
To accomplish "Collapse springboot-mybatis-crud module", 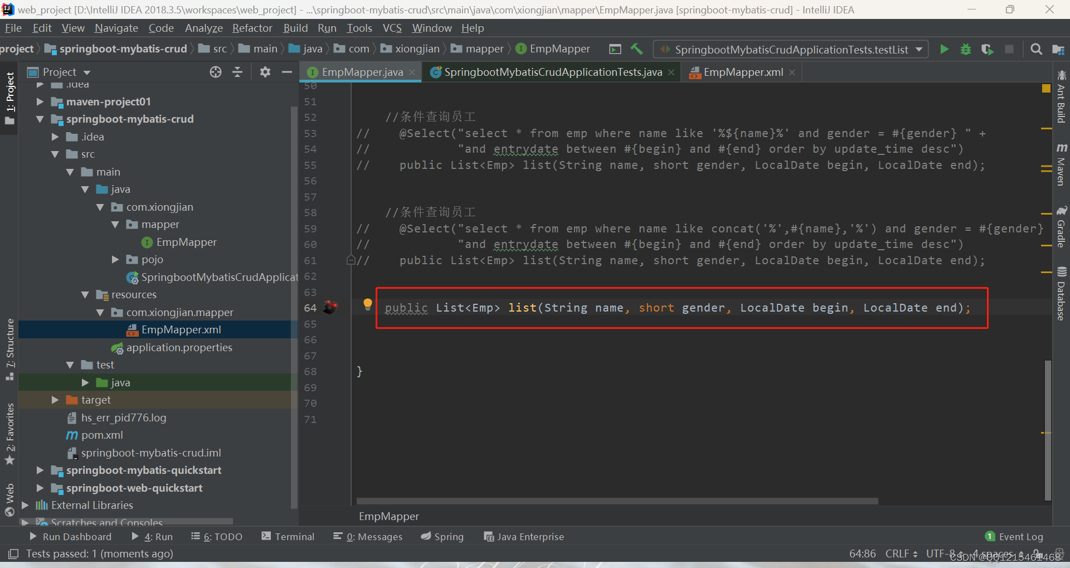I will tap(40, 119).
